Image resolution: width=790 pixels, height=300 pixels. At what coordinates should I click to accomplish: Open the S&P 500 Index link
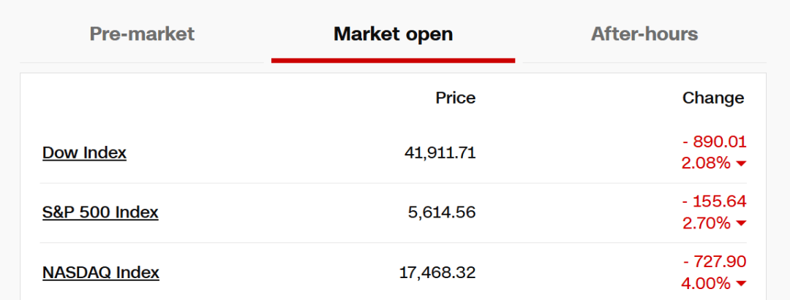pos(100,212)
